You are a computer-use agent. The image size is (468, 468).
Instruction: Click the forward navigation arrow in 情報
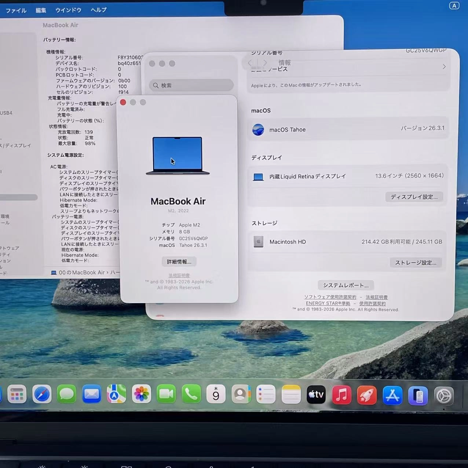[x=265, y=63]
